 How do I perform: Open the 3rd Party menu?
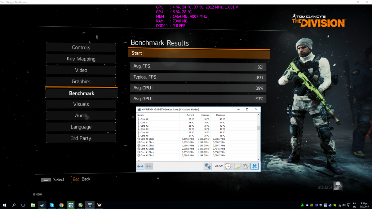pos(81,138)
